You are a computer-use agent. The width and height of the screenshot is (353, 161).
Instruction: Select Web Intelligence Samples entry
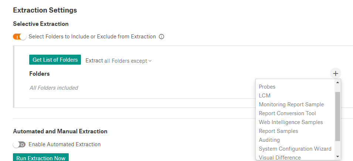[x=291, y=122]
